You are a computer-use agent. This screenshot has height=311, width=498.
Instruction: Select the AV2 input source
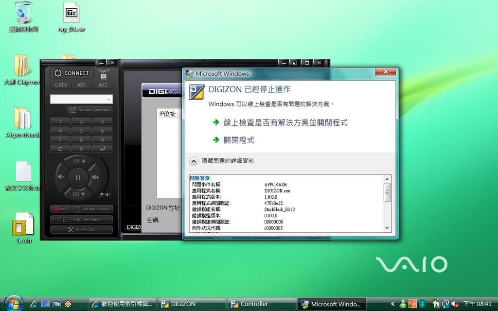(x=103, y=85)
